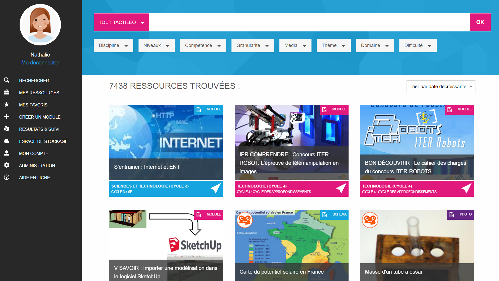Viewport: 499px width, 281px height.
Task: Click the briefcase icon for Mes Ressources
Action: (x=7, y=92)
